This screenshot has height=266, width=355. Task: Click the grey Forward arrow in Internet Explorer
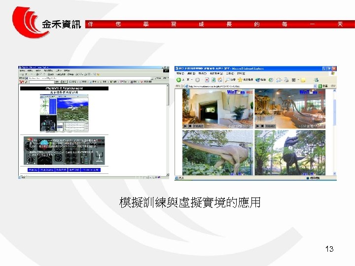coord(197,80)
